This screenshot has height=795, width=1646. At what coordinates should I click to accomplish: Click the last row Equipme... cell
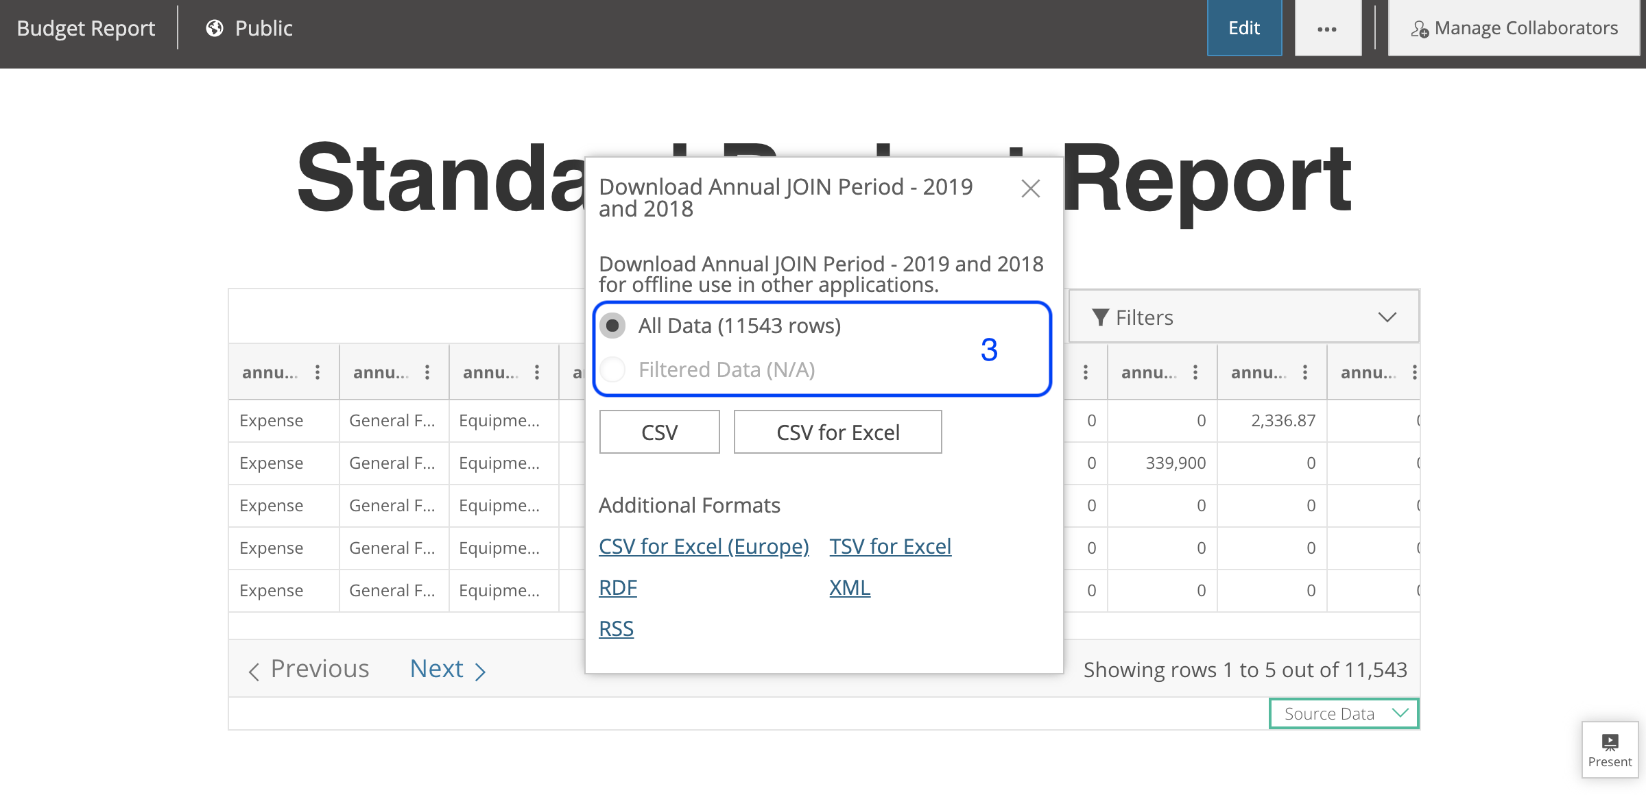504,591
